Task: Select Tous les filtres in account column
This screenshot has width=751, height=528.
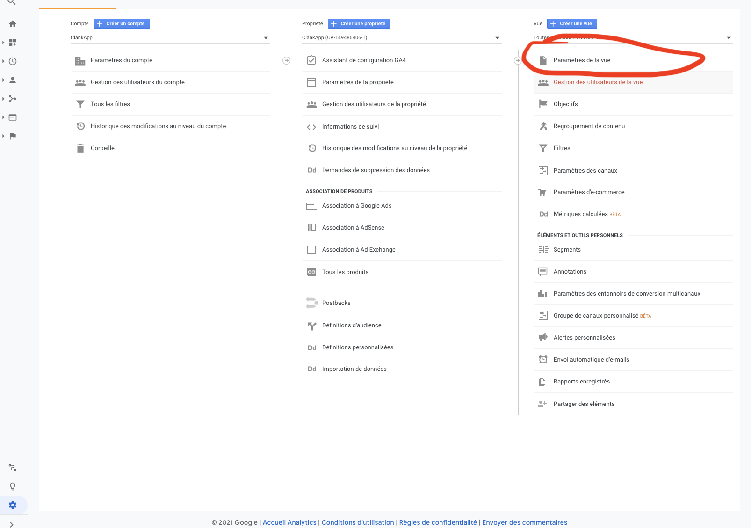Action: [110, 104]
